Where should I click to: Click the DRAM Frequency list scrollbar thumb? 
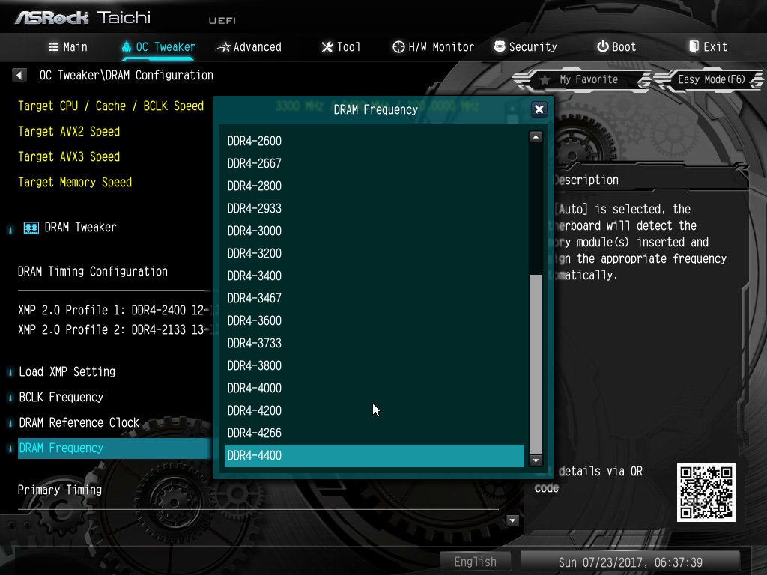click(536, 365)
